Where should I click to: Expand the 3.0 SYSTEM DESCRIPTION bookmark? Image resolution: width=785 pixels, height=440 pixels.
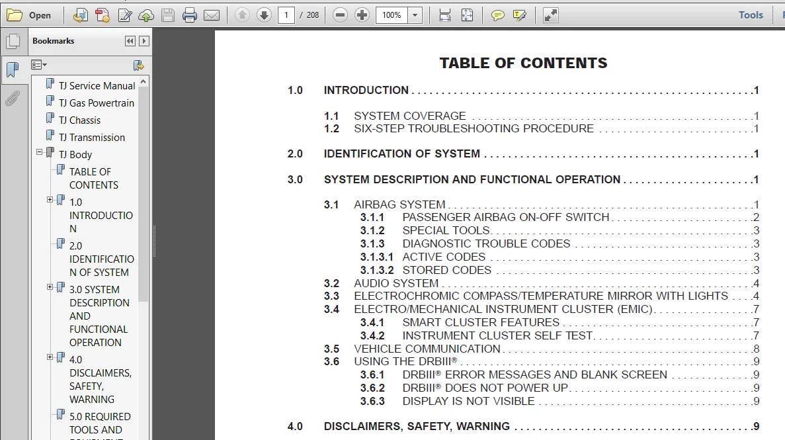tap(50, 287)
